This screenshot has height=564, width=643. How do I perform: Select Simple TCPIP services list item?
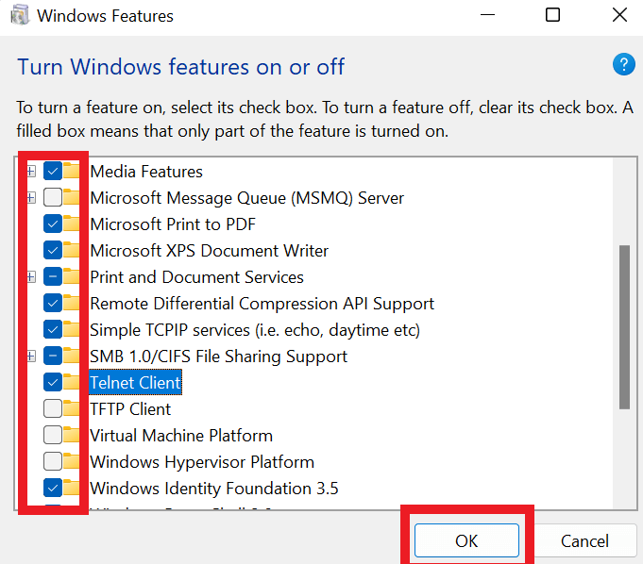pyautogui.click(x=254, y=330)
